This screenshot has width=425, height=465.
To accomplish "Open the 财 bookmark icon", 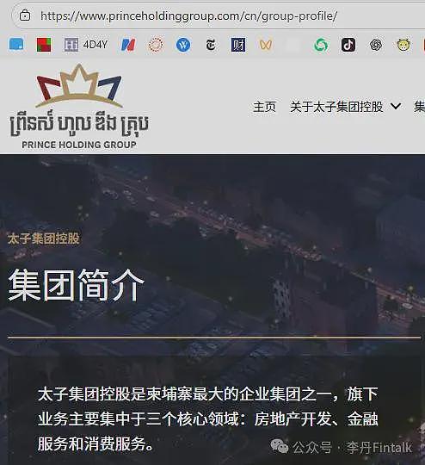I will click(x=238, y=45).
